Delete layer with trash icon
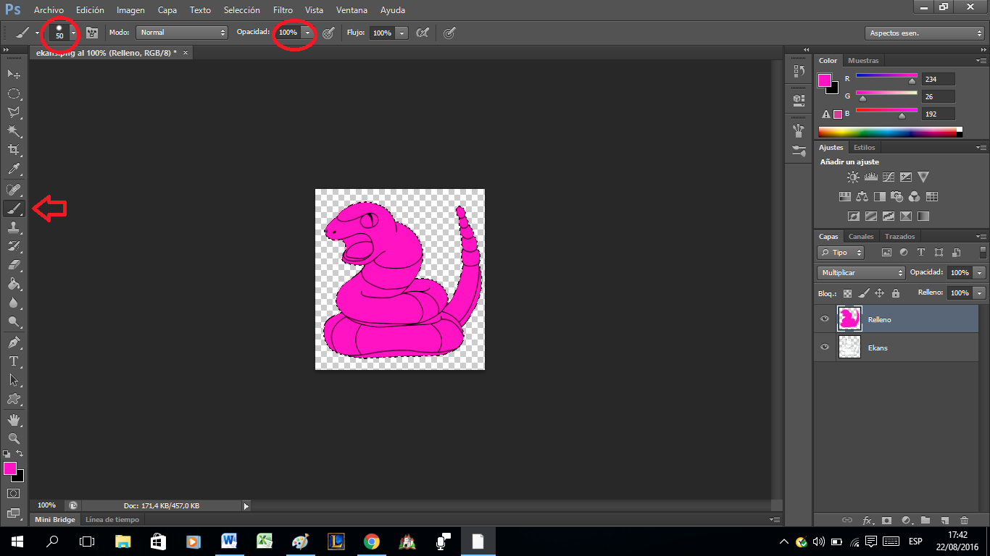 point(964,520)
